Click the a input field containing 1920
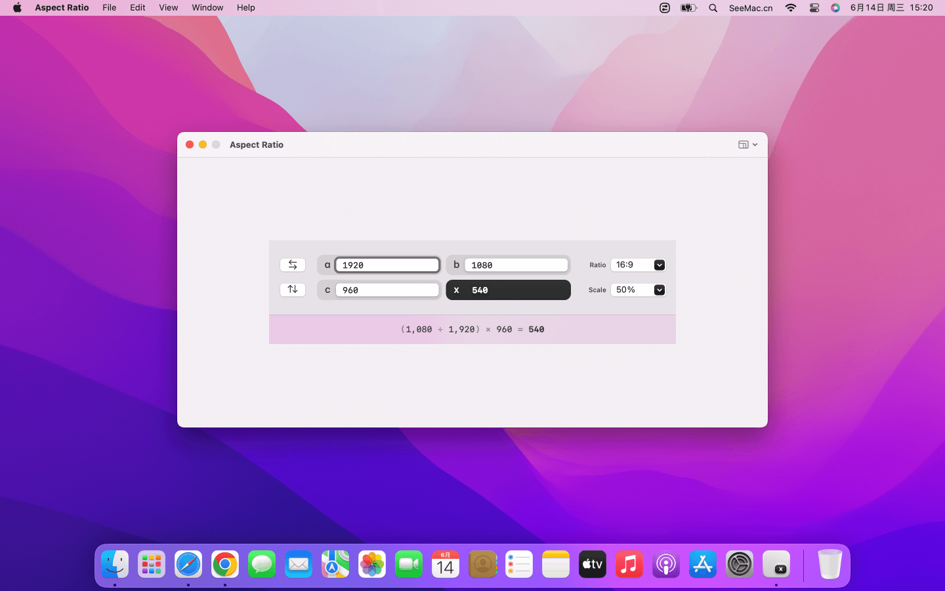Image resolution: width=945 pixels, height=591 pixels. click(387, 265)
